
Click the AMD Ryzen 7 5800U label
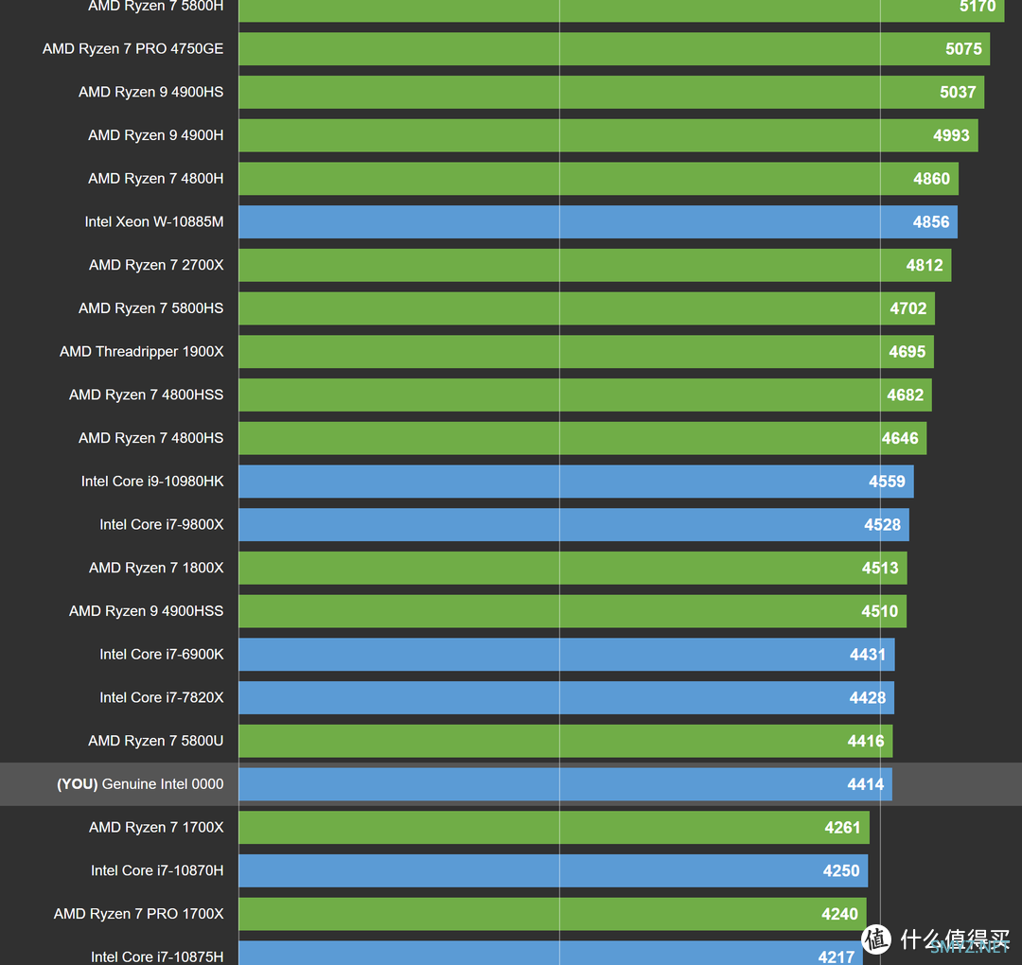[156, 741]
